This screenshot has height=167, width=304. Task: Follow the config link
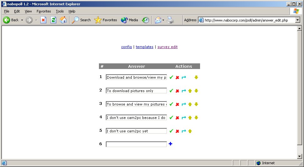click(126, 47)
